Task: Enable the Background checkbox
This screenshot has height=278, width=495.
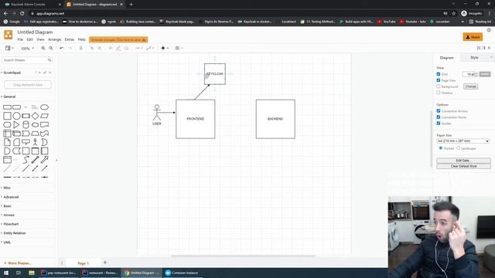Action: [x=439, y=86]
